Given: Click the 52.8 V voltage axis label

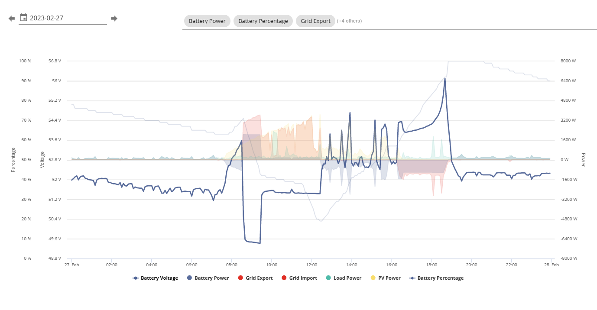Looking at the screenshot, I should [x=55, y=160].
